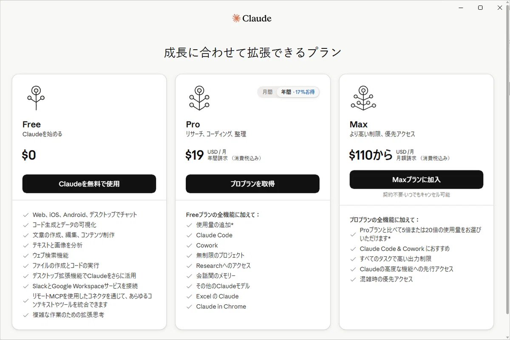This screenshot has height=340, width=510.
Task: Select 年間 ·17%お得 annual billing
Action: point(297,92)
